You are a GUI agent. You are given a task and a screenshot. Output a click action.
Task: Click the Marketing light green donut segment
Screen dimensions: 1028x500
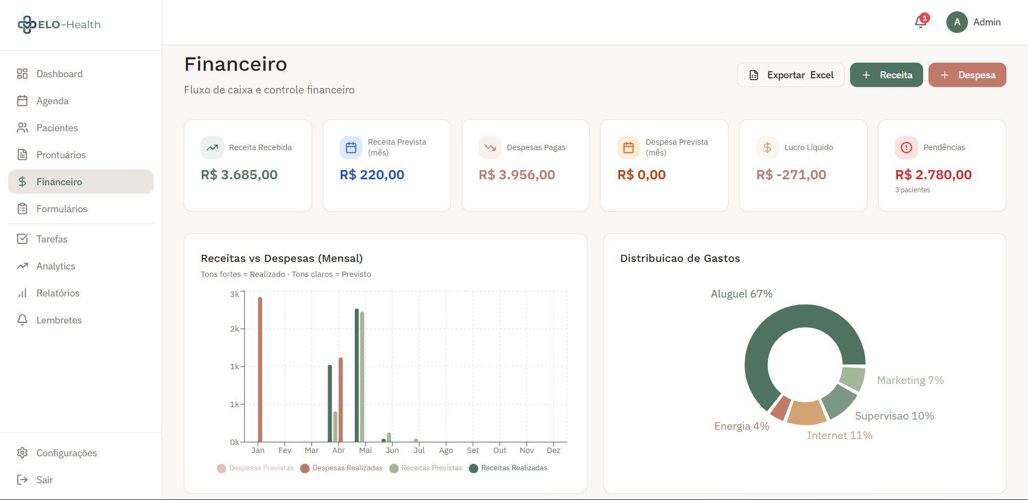pyautogui.click(x=853, y=378)
